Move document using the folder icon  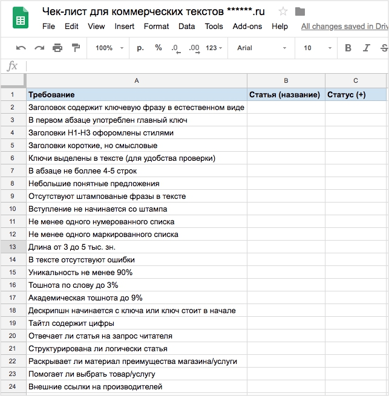coord(300,11)
